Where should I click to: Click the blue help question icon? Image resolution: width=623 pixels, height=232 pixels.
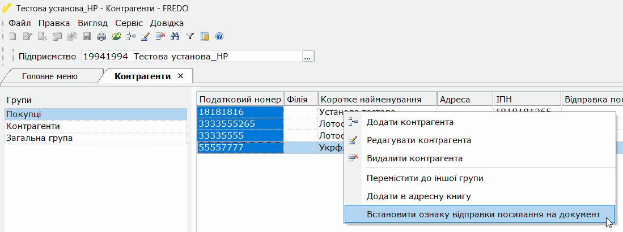219,36
